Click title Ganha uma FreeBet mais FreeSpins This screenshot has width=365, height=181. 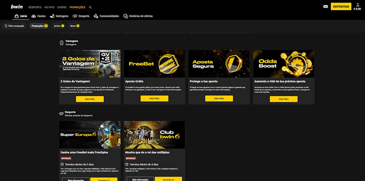(x=84, y=153)
